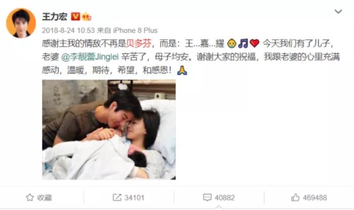Click the repost share icon
This screenshot has height=210, width=354.
tap(117, 197)
